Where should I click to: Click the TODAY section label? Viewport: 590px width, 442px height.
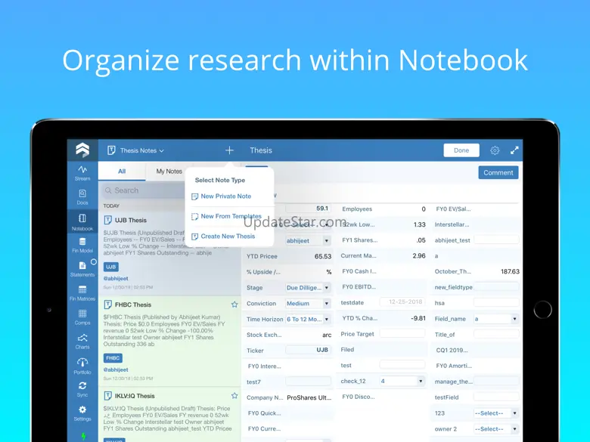click(x=111, y=206)
